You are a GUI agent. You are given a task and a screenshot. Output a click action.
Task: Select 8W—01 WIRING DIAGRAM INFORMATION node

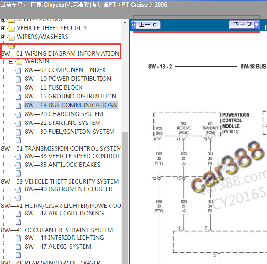(x=60, y=53)
